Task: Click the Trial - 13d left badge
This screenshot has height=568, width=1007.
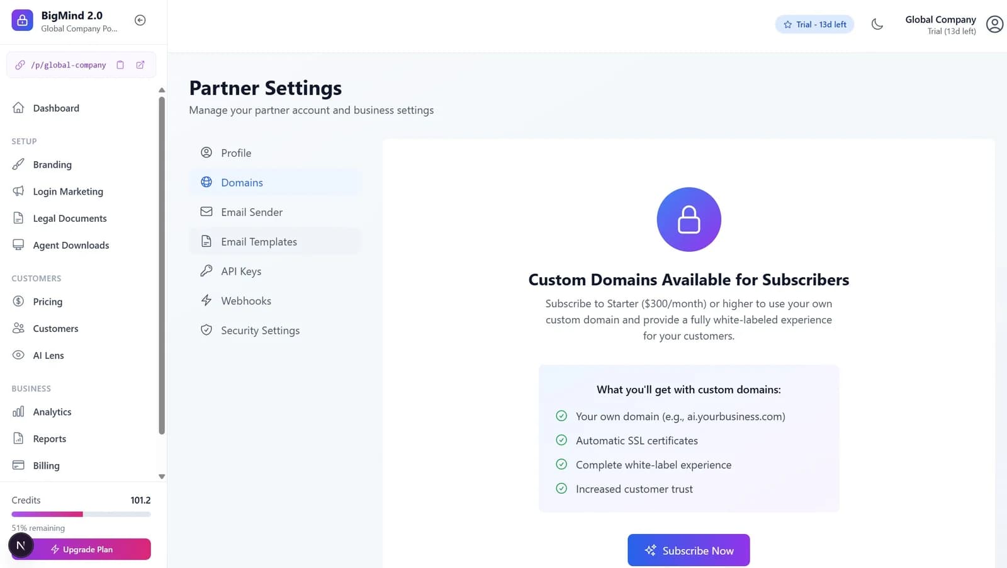Action: (814, 24)
